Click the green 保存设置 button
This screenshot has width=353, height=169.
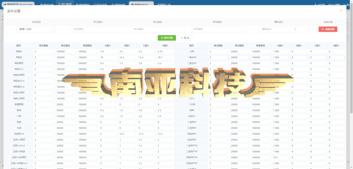[167, 38]
